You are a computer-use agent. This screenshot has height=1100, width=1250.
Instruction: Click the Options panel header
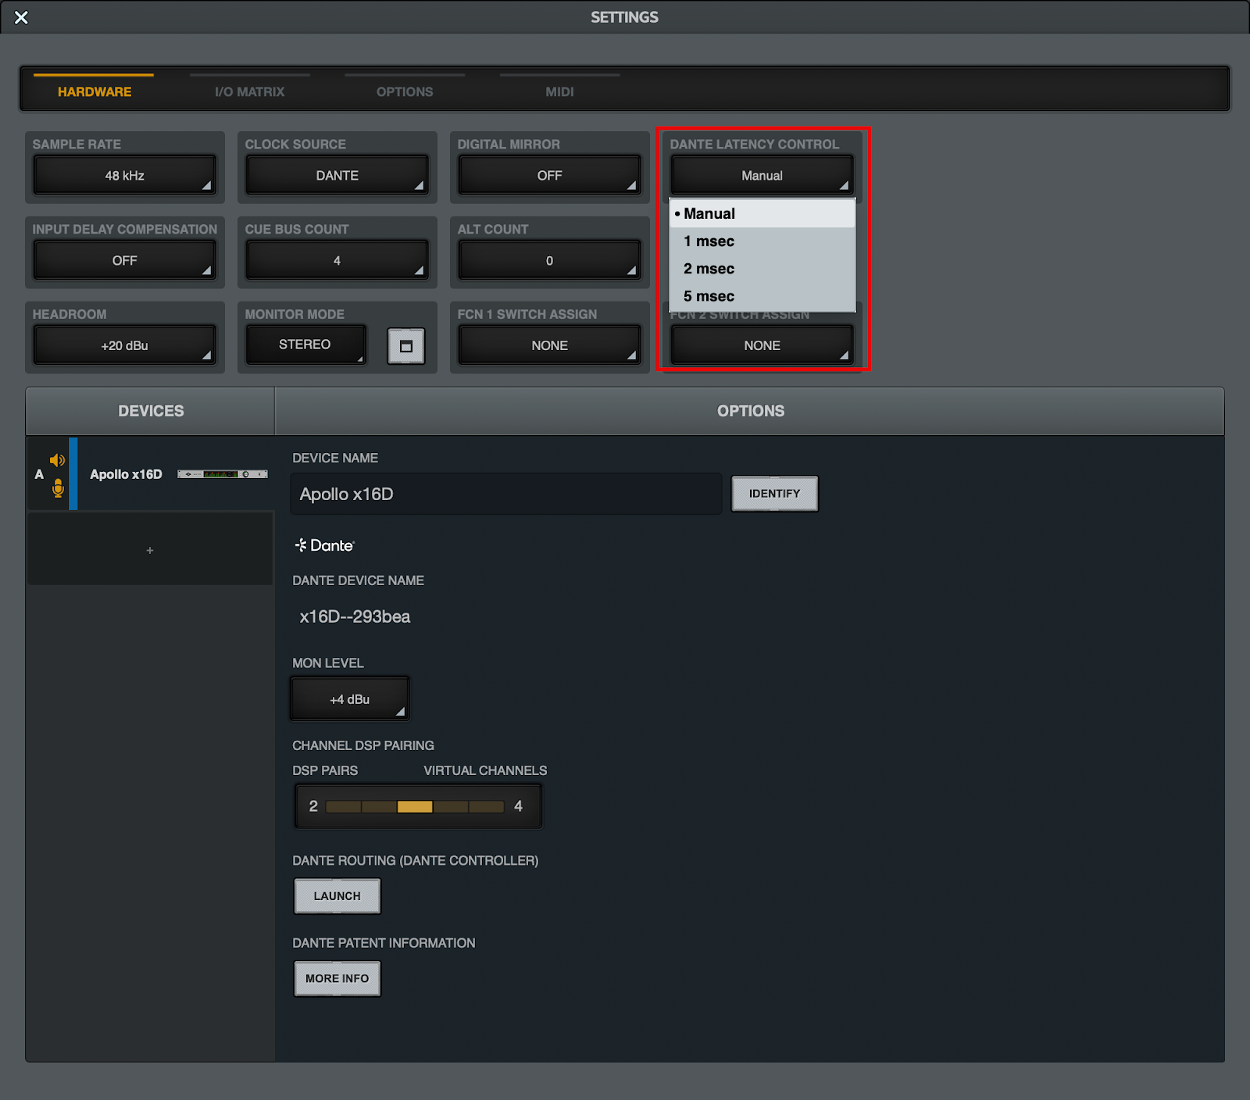click(750, 411)
